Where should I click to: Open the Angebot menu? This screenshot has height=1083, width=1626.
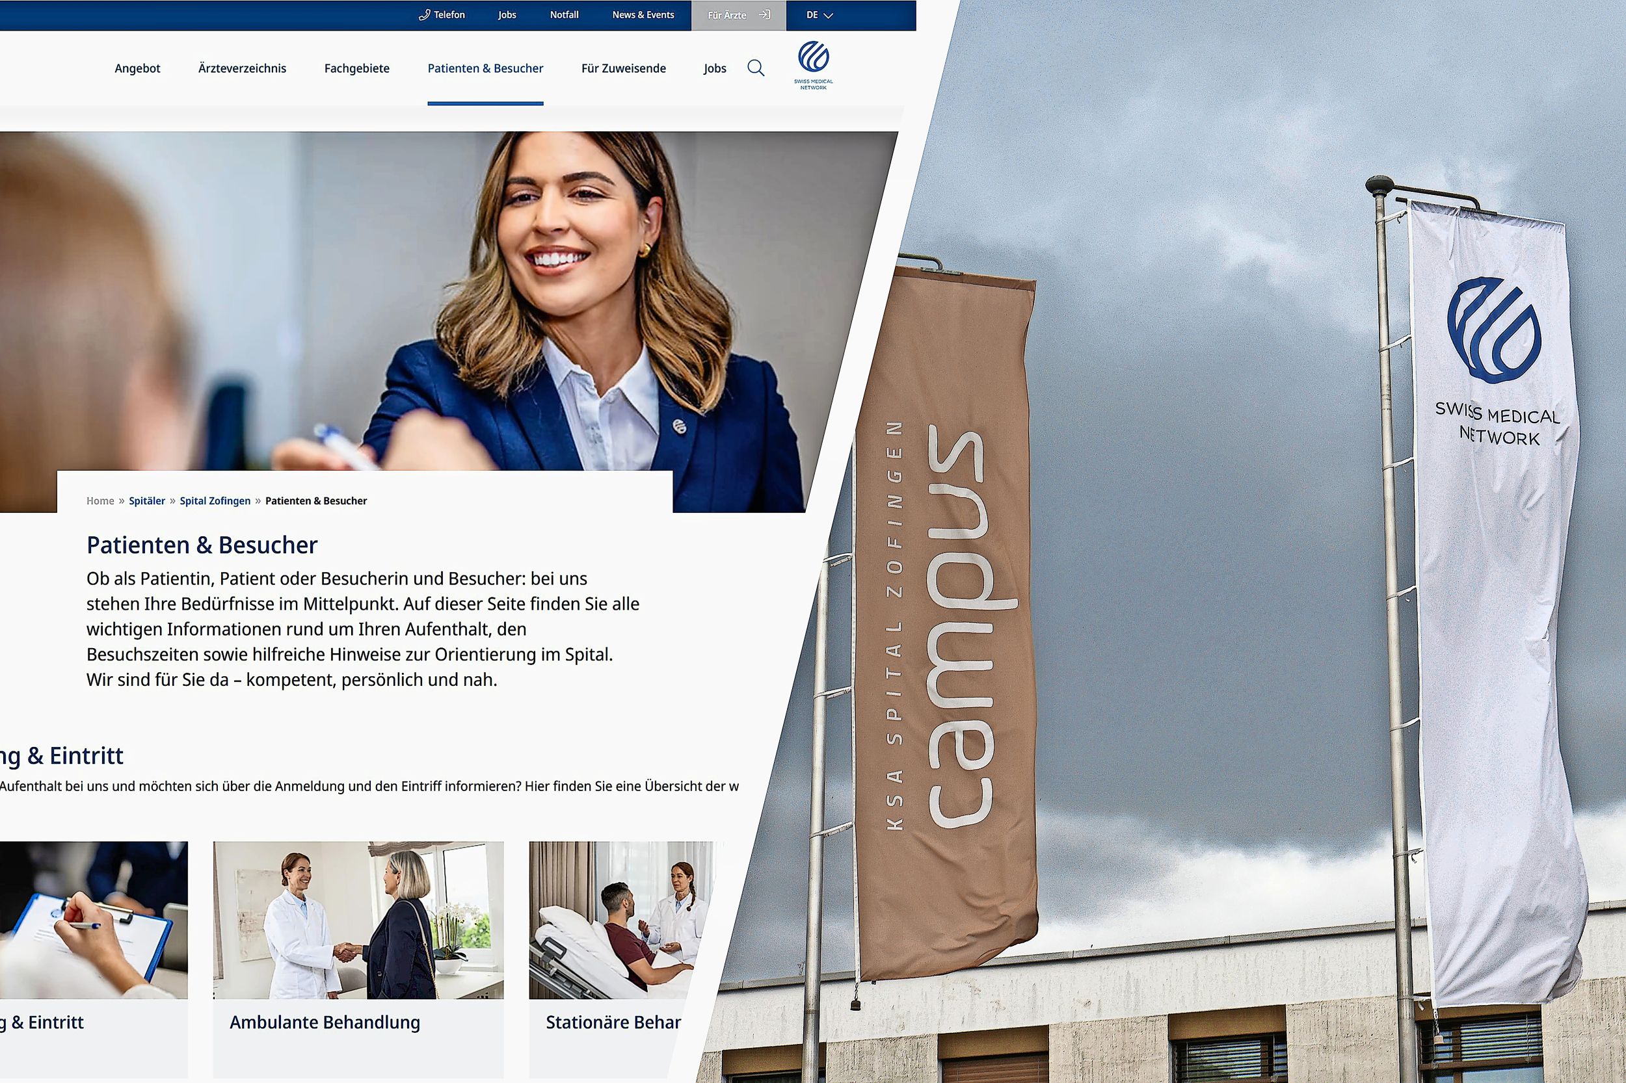[137, 68]
